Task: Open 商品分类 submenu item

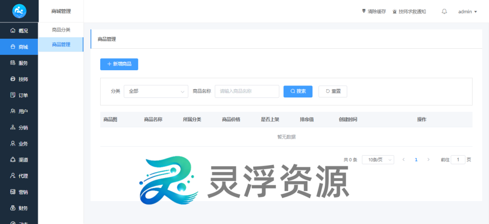Action: 61,30
